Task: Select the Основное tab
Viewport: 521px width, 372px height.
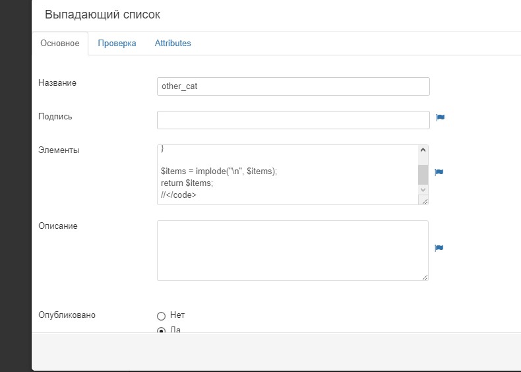Action: point(60,44)
